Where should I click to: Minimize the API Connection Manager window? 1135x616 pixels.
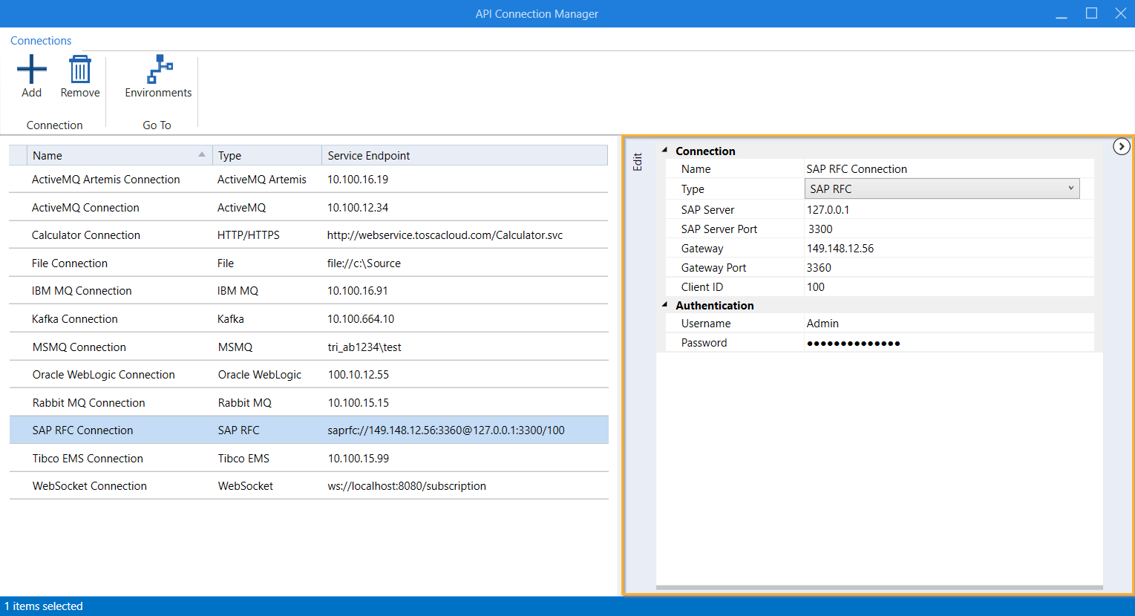click(x=1062, y=13)
